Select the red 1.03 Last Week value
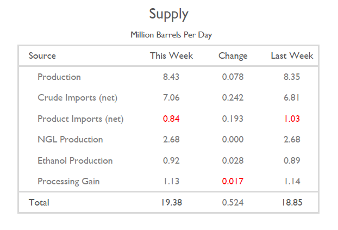This screenshot has width=338, height=230. coord(292,119)
